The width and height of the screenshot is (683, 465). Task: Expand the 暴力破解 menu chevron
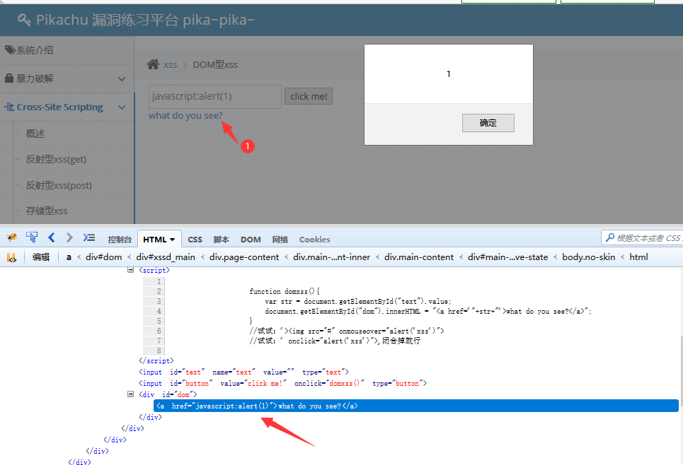tap(122, 78)
